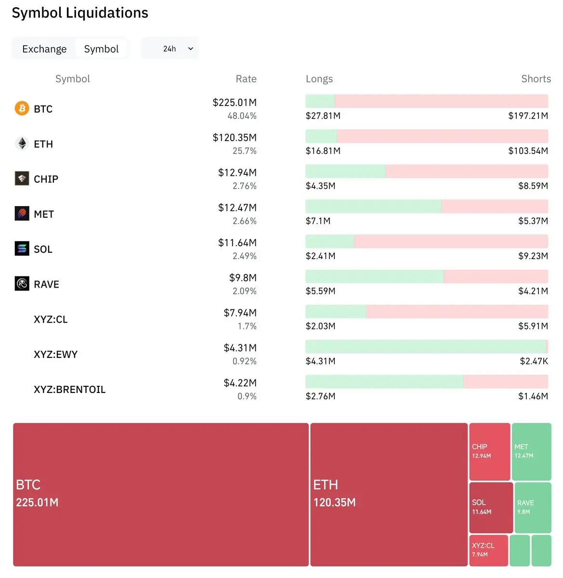The width and height of the screenshot is (563, 578).
Task: Click the green MET treemap tile
Action: [531, 451]
